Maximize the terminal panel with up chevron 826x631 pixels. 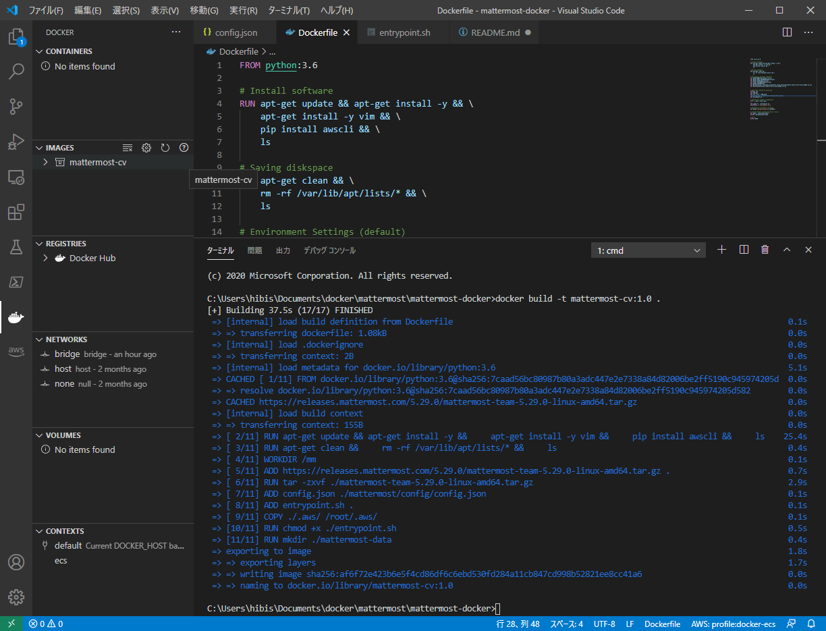786,250
